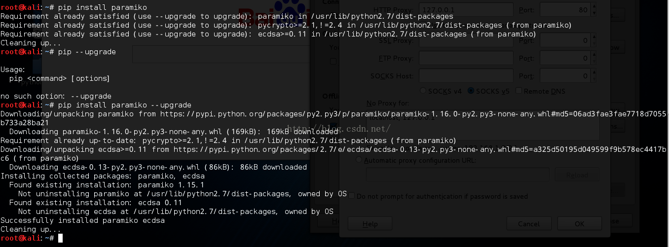
Task: Open Help in the connection settings dialog
Action: (370, 224)
